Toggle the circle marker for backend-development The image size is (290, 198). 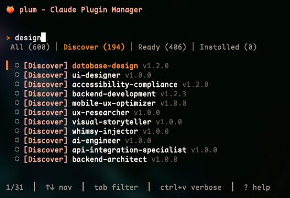[x=17, y=94]
